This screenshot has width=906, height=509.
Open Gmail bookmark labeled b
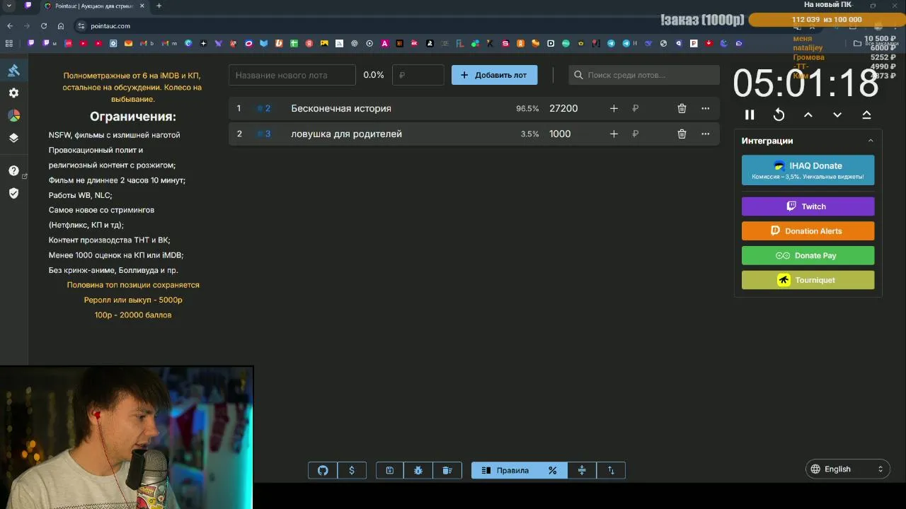point(147,43)
